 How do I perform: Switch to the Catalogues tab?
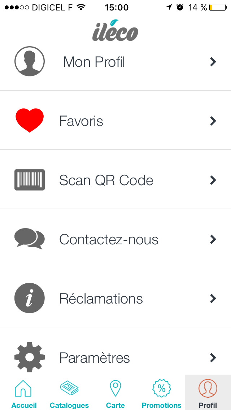click(69, 393)
